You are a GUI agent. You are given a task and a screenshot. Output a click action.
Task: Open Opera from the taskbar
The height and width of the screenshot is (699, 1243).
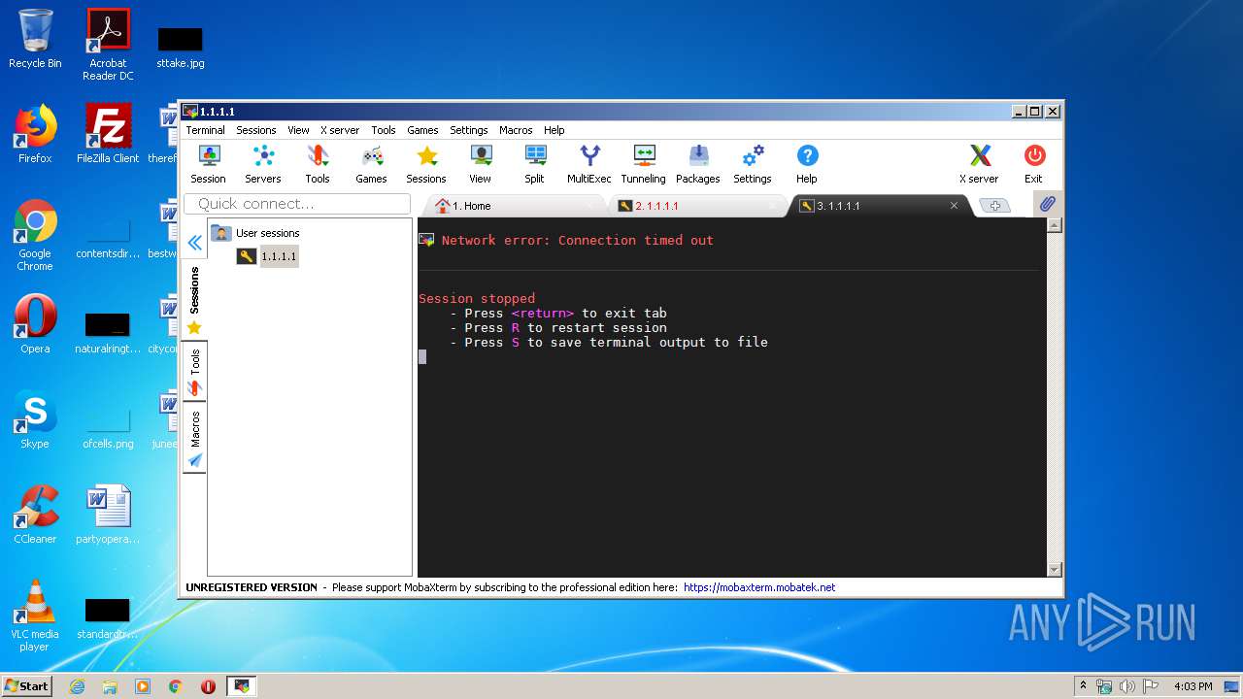click(x=208, y=686)
